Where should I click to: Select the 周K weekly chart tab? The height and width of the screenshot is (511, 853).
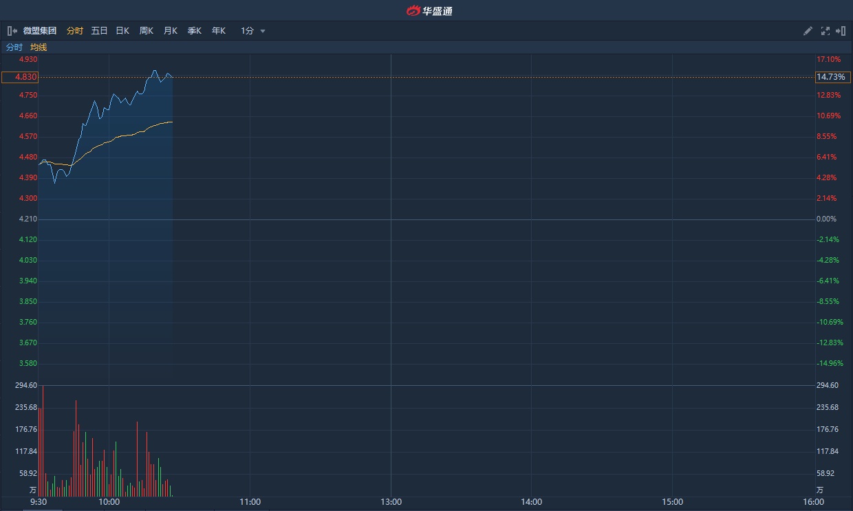coord(147,31)
